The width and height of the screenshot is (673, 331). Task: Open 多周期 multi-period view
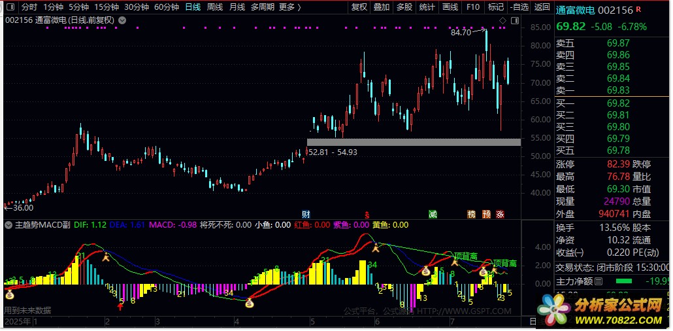click(x=262, y=7)
